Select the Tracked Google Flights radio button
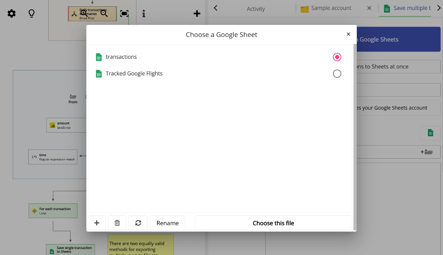Viewport: 443px width, 255px height. [x=337, y=73]
